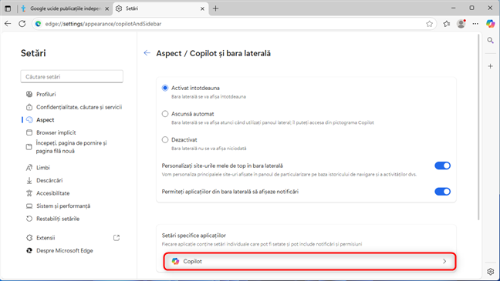Close the Google ucide publicațiile tab
Image resolution: width=500 pixels, height=281 pixels.
point(106,9)
